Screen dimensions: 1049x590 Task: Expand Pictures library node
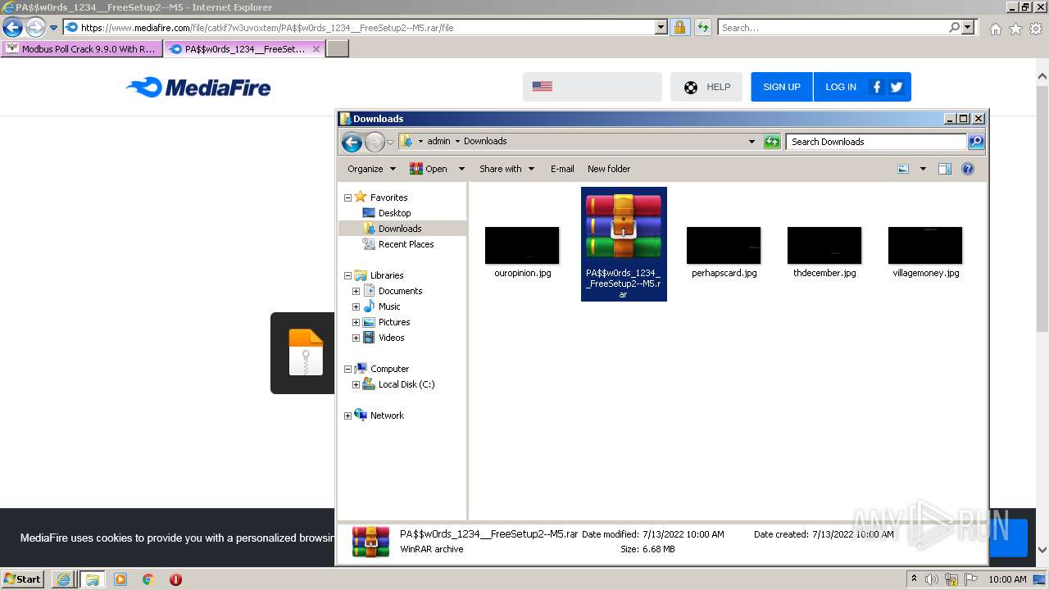[x=356, y=322]
